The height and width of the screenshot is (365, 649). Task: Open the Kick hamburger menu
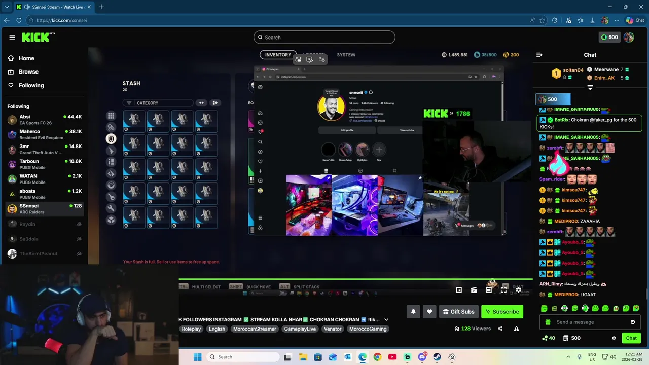click(x=12, y=37)
